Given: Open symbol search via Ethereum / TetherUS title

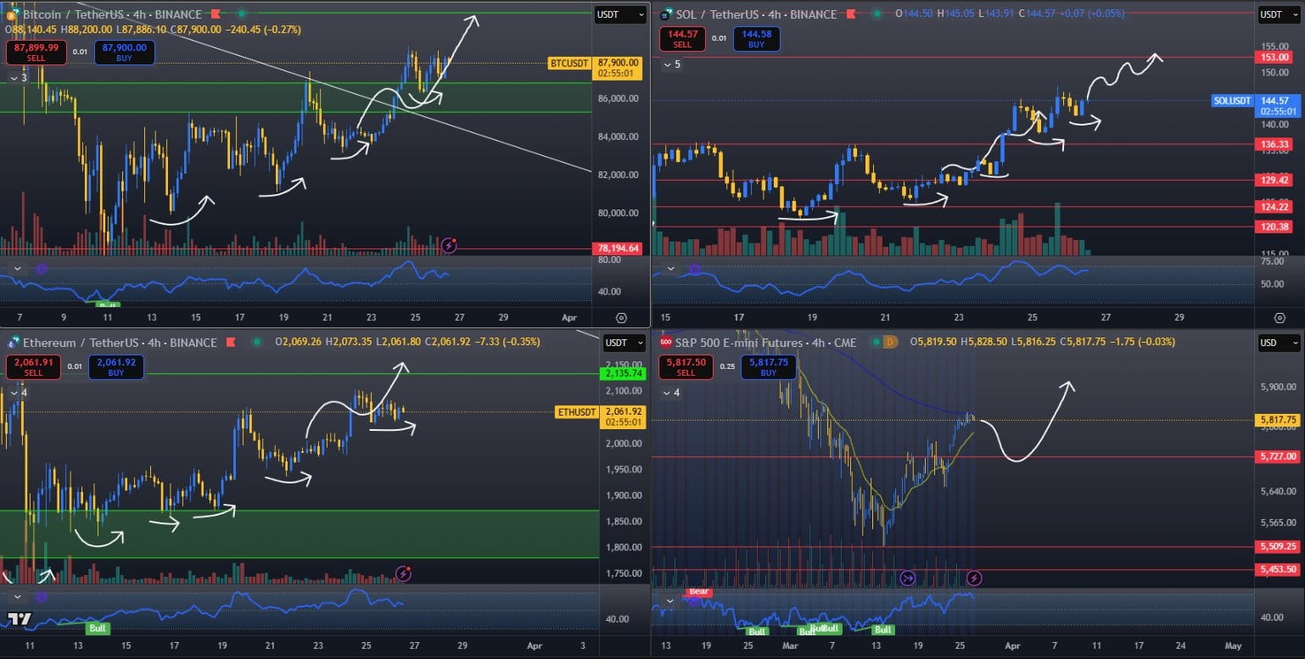Looking at the screenshot, I should point(120,343).
